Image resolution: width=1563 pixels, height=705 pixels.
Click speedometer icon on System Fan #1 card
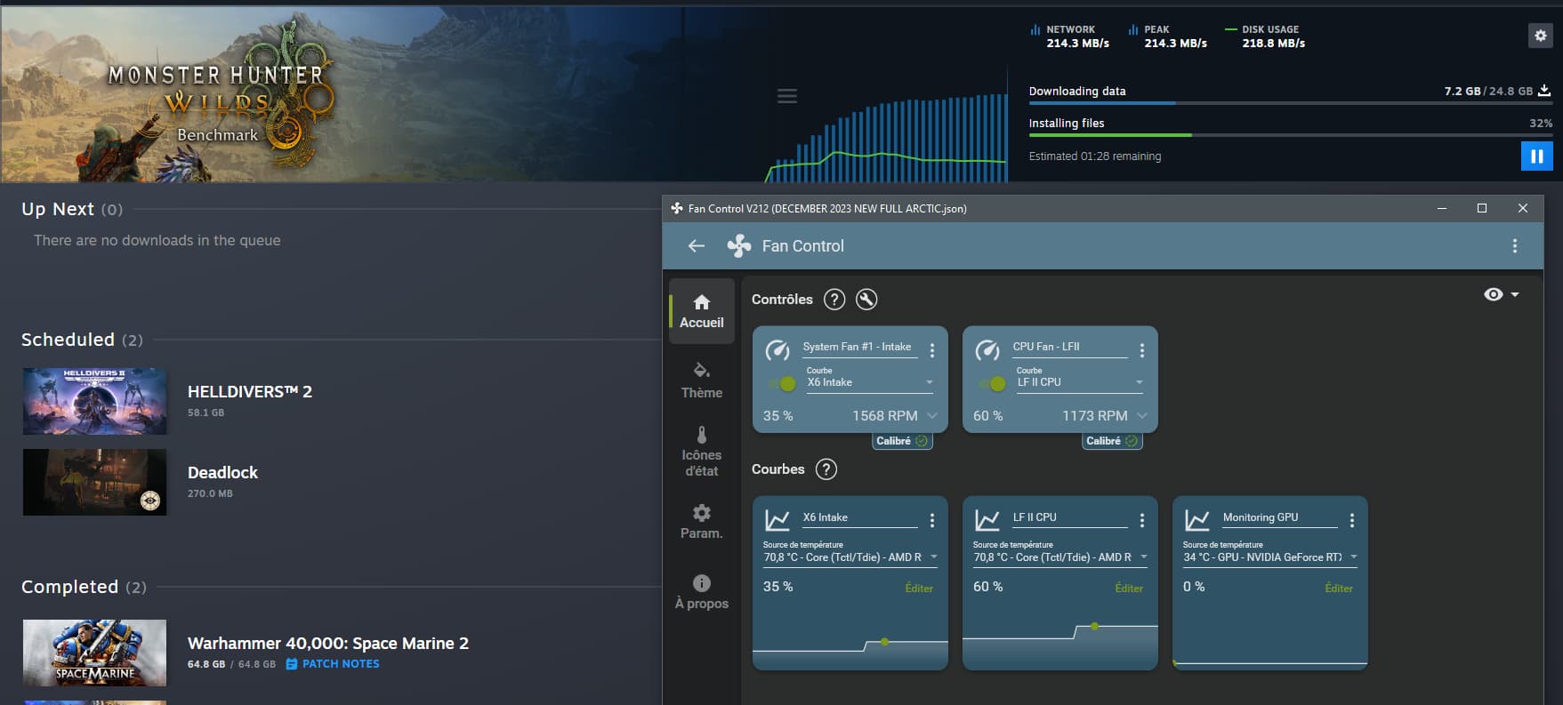[x=777, y=350]
